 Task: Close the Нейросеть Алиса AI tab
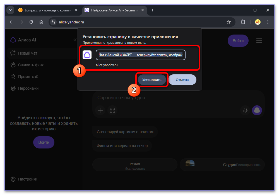pyautogui.click(x=143, y=10)
